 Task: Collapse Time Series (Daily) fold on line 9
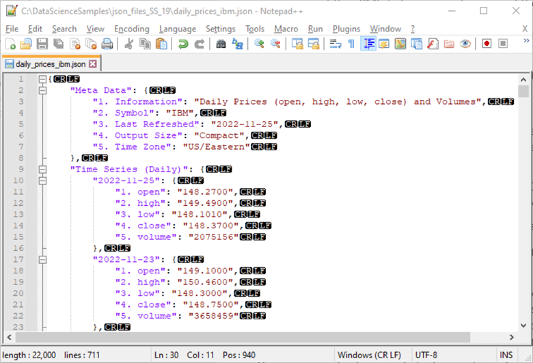[42, 170]
